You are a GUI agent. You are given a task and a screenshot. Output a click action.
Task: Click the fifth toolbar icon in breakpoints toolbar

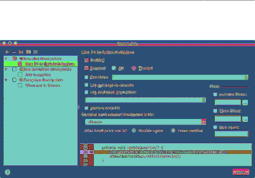click(x=35, y=52)
